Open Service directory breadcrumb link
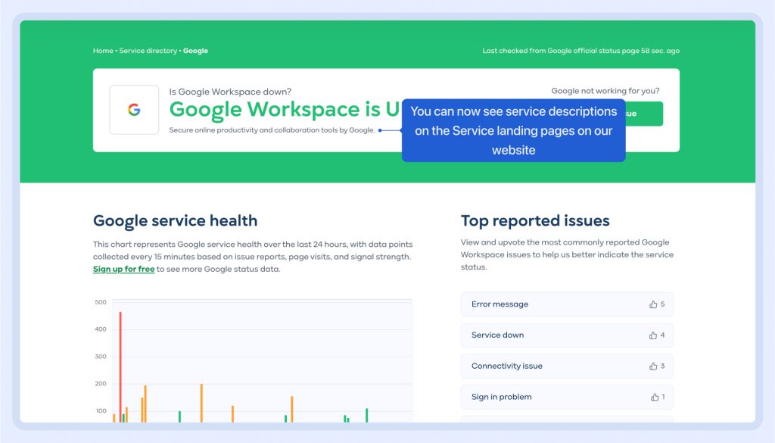This screenshot has height=443, width=775. coord(148,51)
